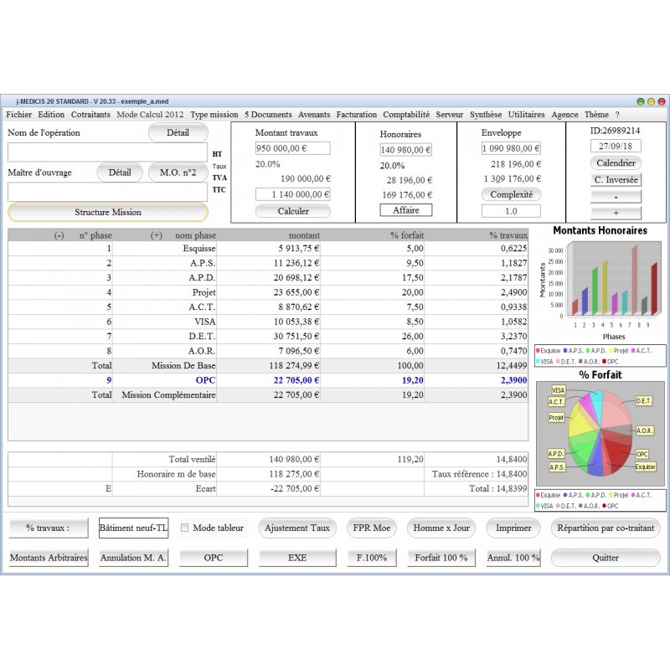Screen dimensions: 670x670
Task: Click the Quitter button
Action: point(606,558)
